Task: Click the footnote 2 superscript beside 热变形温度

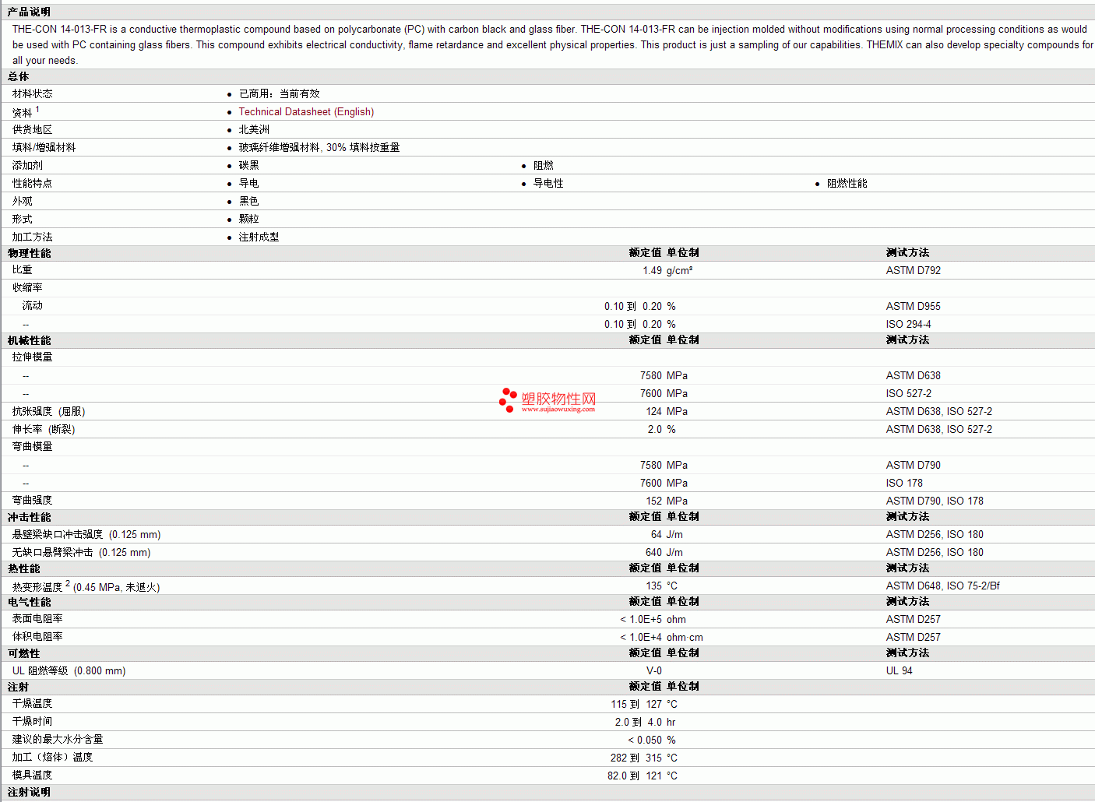Action: coord(68,583)
